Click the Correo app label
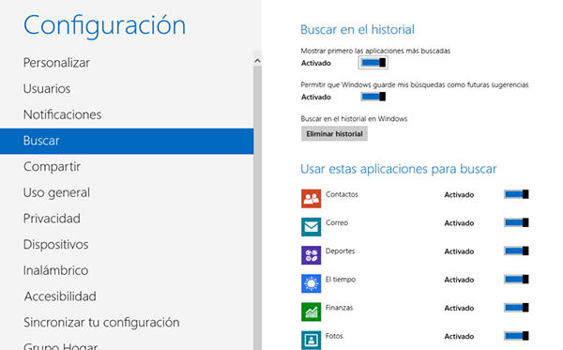 (x=337, y=222)
